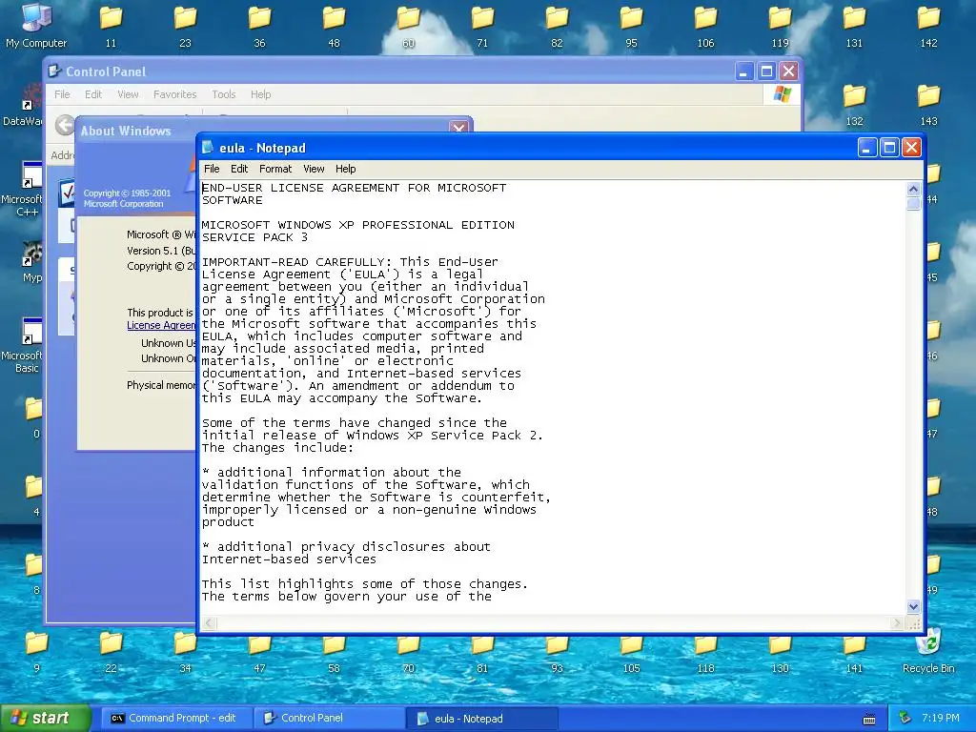This screenshot has height=732, width=976.
Task: Select desktop folder labeled 142
Action: (928, 26)
